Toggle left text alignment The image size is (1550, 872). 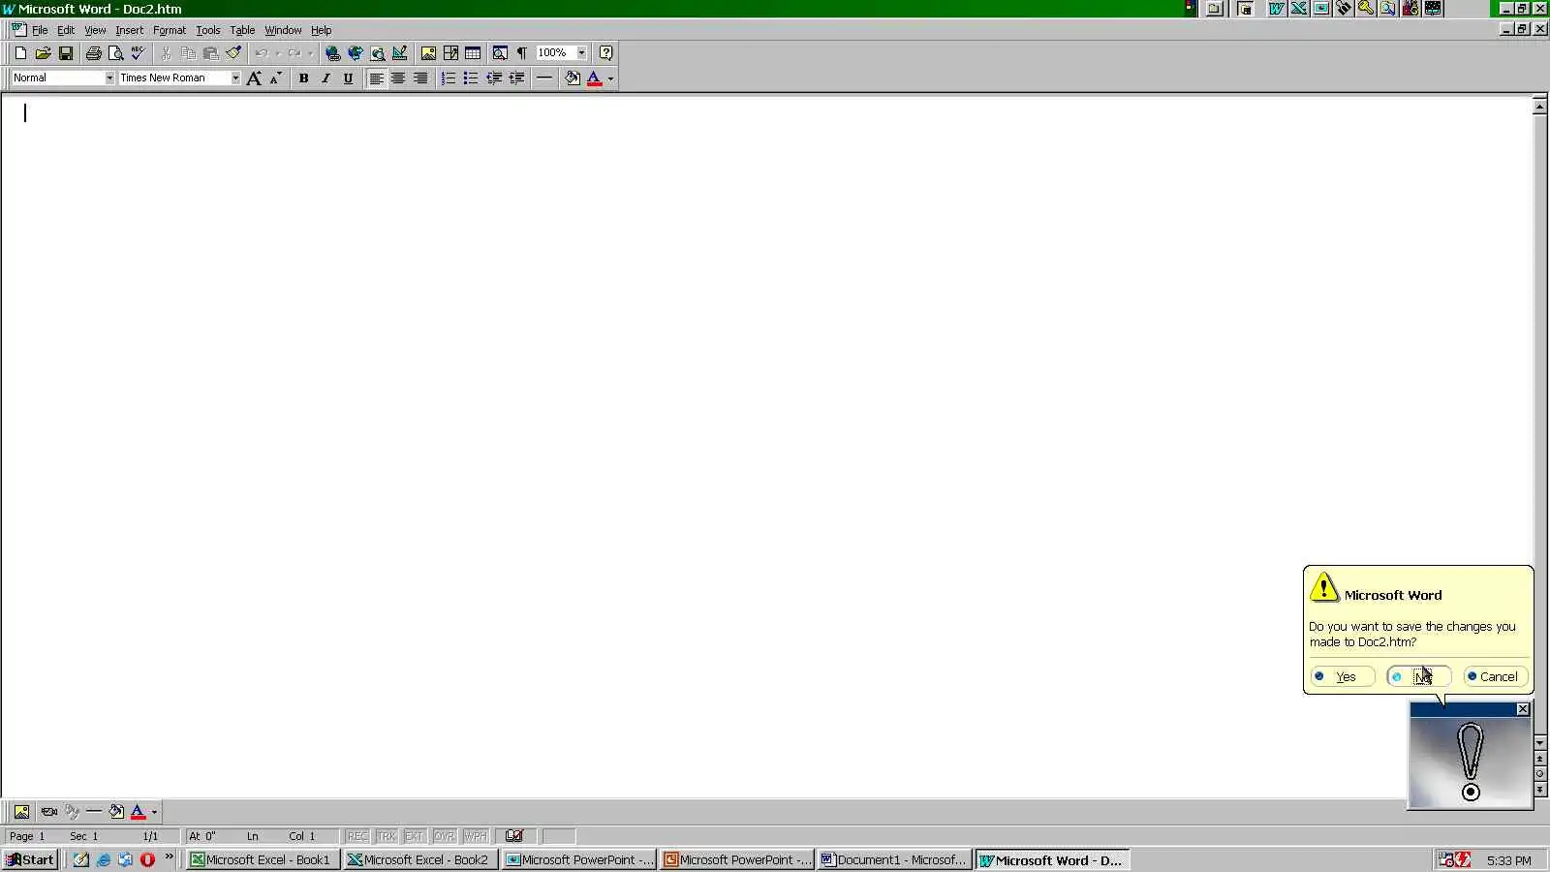376,78
